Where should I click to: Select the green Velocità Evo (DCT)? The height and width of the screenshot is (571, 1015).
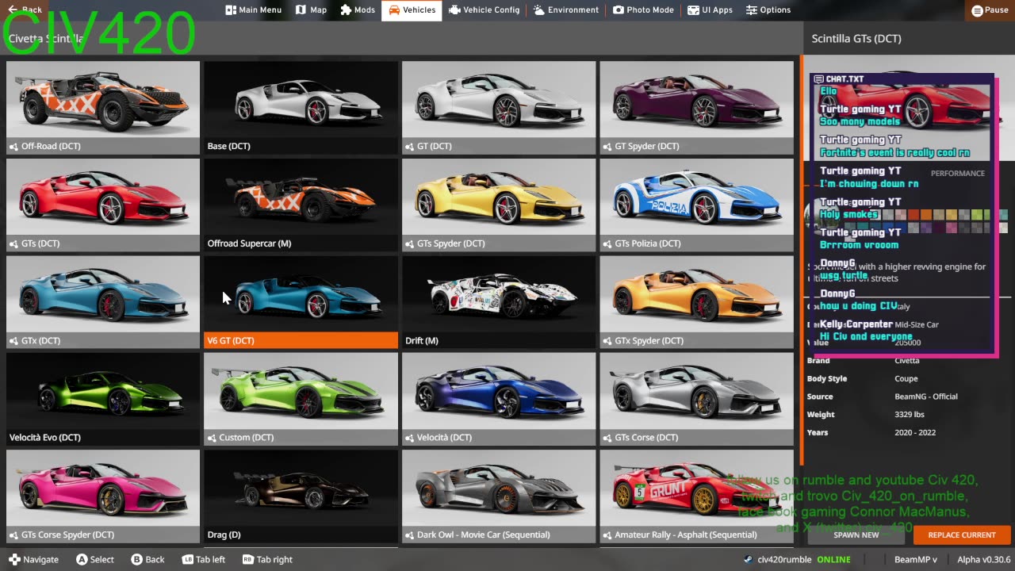103,399
